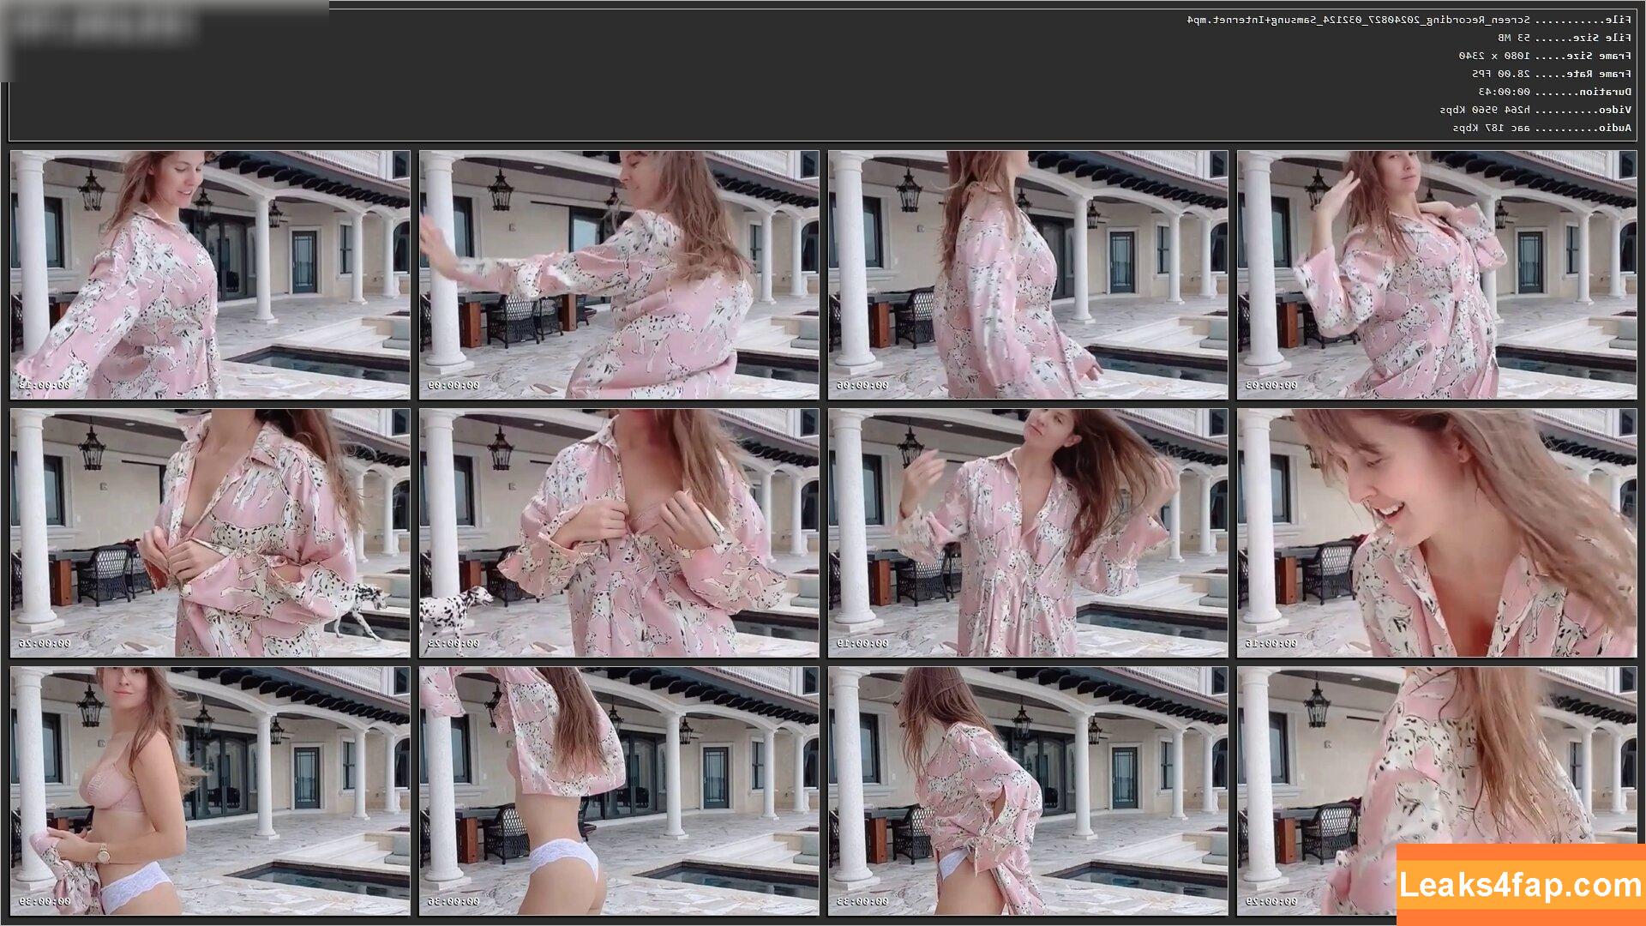The image size is (1646, 926).
Task: Pick the thumbnail frame stamped 00:00:36
Action: [x=619, y=791]
